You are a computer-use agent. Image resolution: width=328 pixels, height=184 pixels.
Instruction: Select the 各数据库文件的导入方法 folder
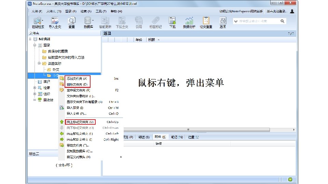(x=66, y=57)
